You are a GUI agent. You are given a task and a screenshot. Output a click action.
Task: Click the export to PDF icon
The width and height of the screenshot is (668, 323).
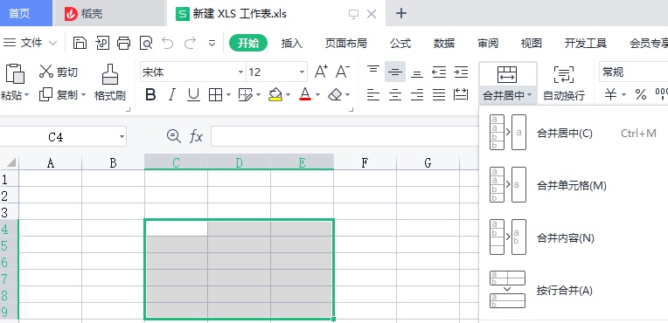[x=102, y=43]
